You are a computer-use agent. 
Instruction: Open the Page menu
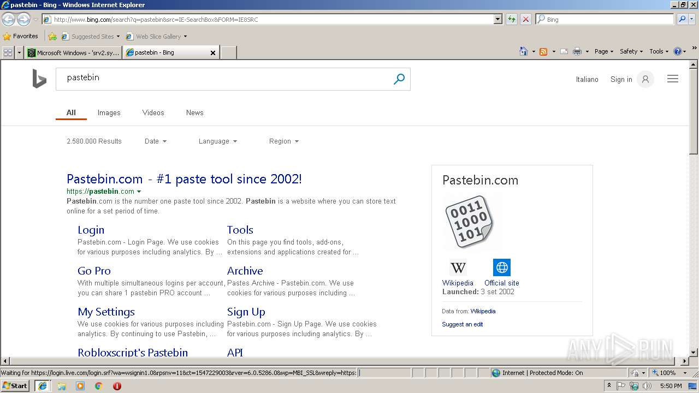[x=604, y=51]
